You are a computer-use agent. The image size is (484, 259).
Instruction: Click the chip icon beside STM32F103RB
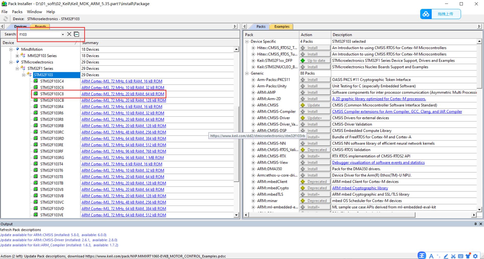click(x=36, y=126)
